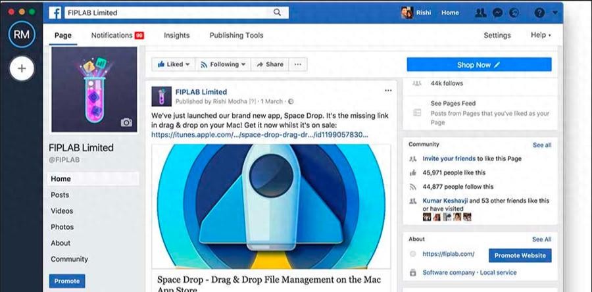Open the post options three-dot menu
This screenshot has width=592, height=292.
click(388, 91)
